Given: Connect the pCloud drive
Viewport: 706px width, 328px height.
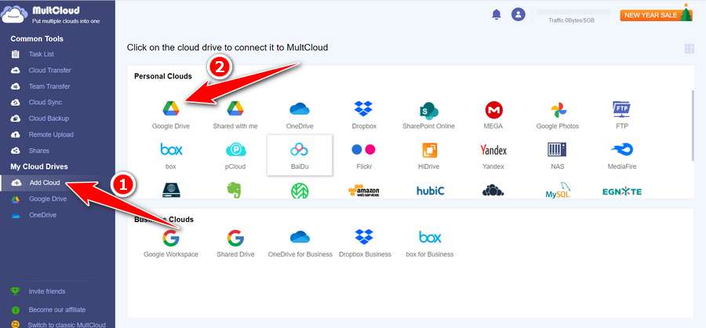Looking at the screenshot, I should coord(235,155).
